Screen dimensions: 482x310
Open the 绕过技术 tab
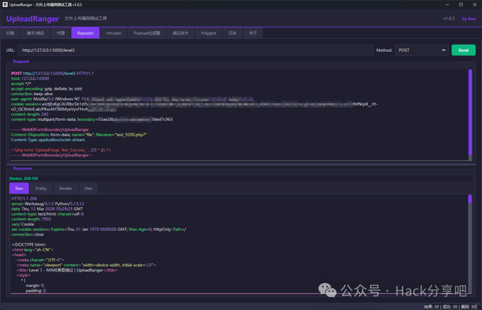pos(180,33)
